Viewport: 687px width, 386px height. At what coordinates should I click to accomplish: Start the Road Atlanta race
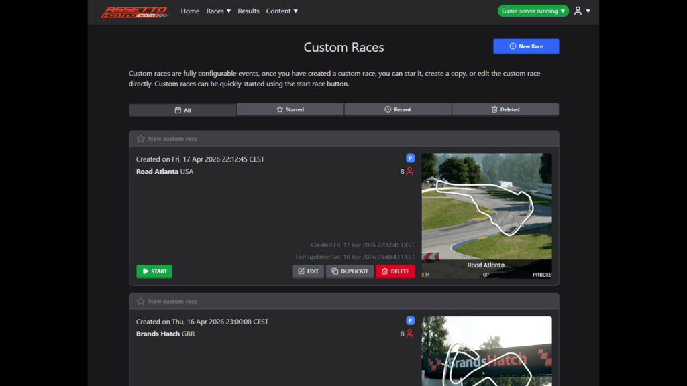[x=154, y=271]
